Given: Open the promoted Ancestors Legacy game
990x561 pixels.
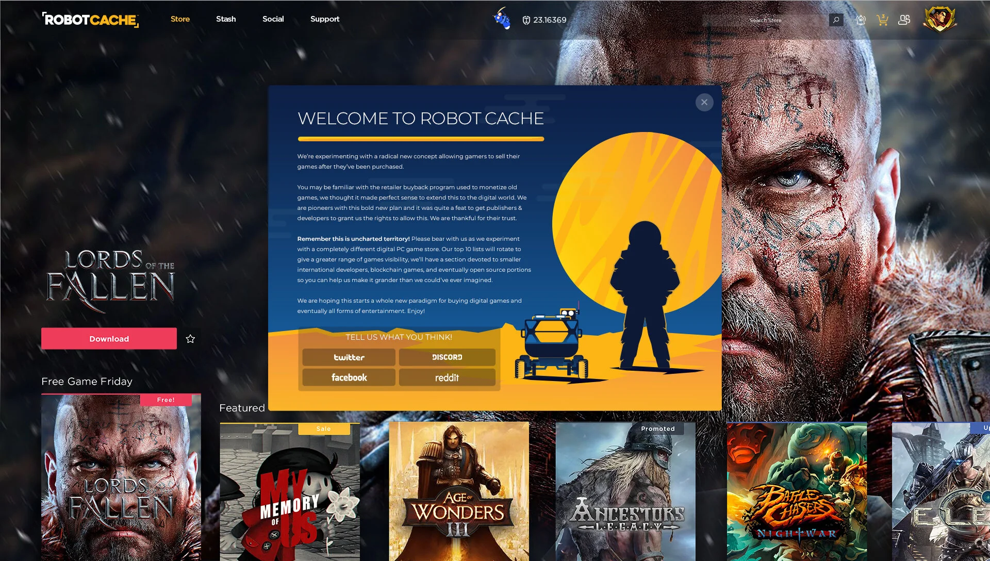Looking at the screenshot, I should (626, 492).
